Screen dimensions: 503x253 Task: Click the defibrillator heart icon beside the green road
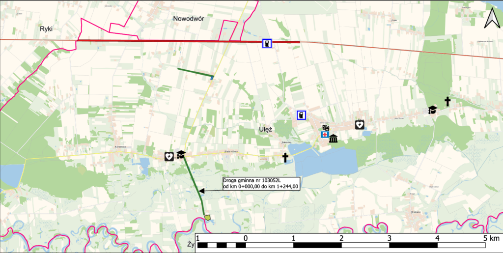(x=168, y=156)
